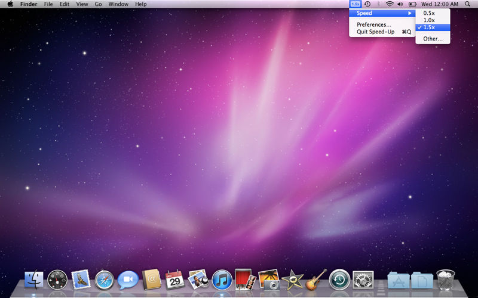This screenshot has height=298, width=478.
Task: Open the Finder application menu
Action: tap(29, 4)
